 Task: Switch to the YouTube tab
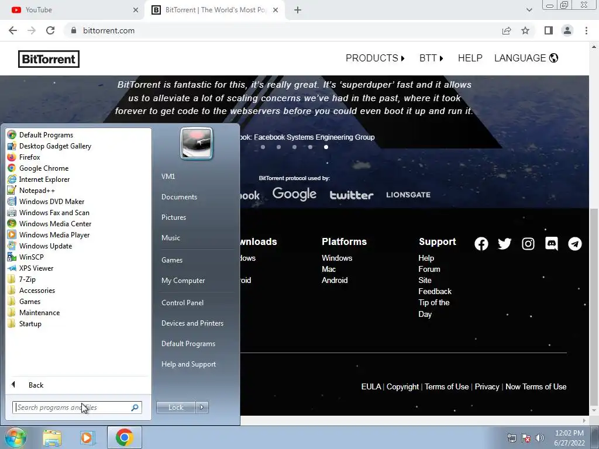click(x=73, y=10)
